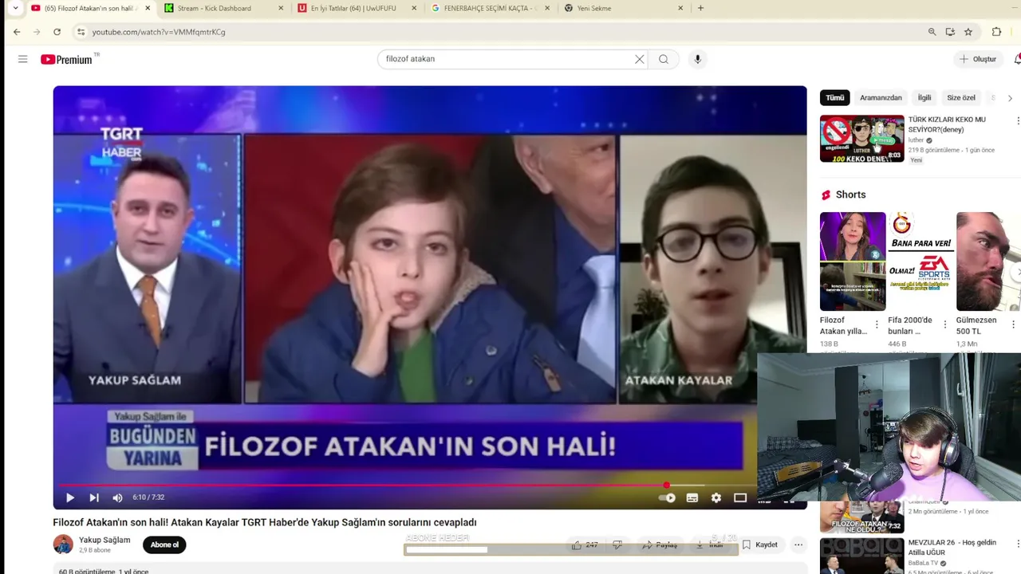Image resolution: width=1021 pixels, height=574 pixels.
Task: View site information icon in address bar
Action: coord(81,32)
